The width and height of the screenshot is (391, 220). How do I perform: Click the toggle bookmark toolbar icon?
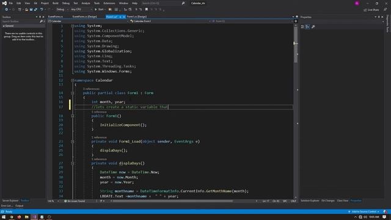click(x=147, y=10)
